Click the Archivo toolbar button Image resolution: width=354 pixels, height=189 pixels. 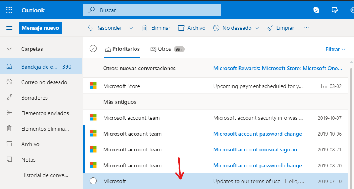192,28
